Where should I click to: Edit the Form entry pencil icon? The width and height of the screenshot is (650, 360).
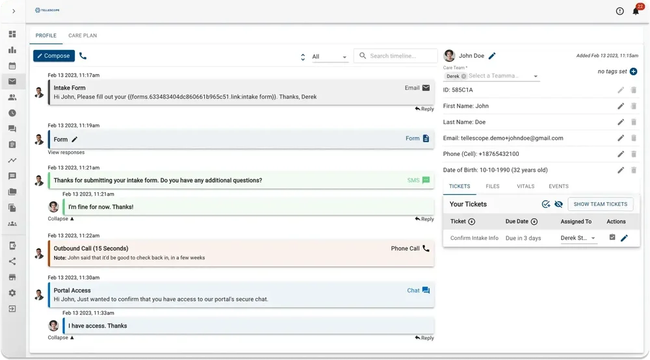point(75,140)
